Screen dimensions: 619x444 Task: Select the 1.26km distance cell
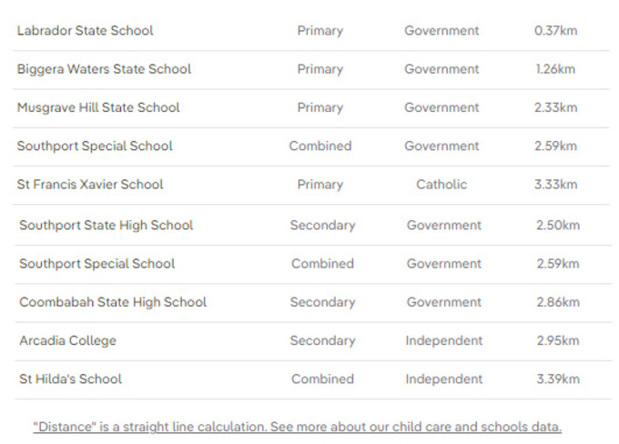click(555, 69)
